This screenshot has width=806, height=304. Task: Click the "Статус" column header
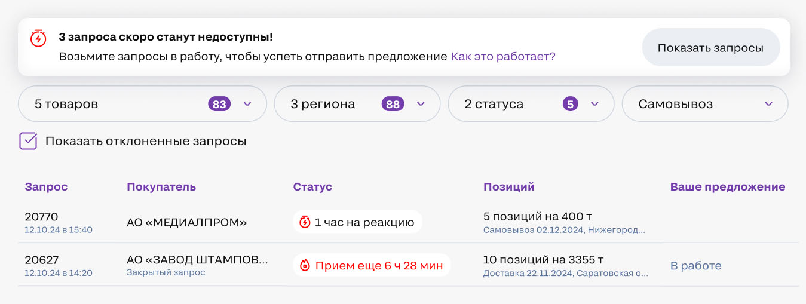312,186
